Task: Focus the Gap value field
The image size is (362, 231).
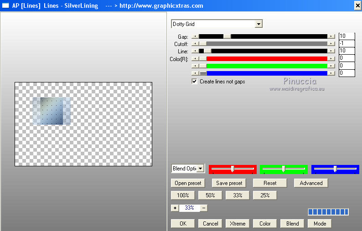Action: pyautogui.click(x=346, y=36)
